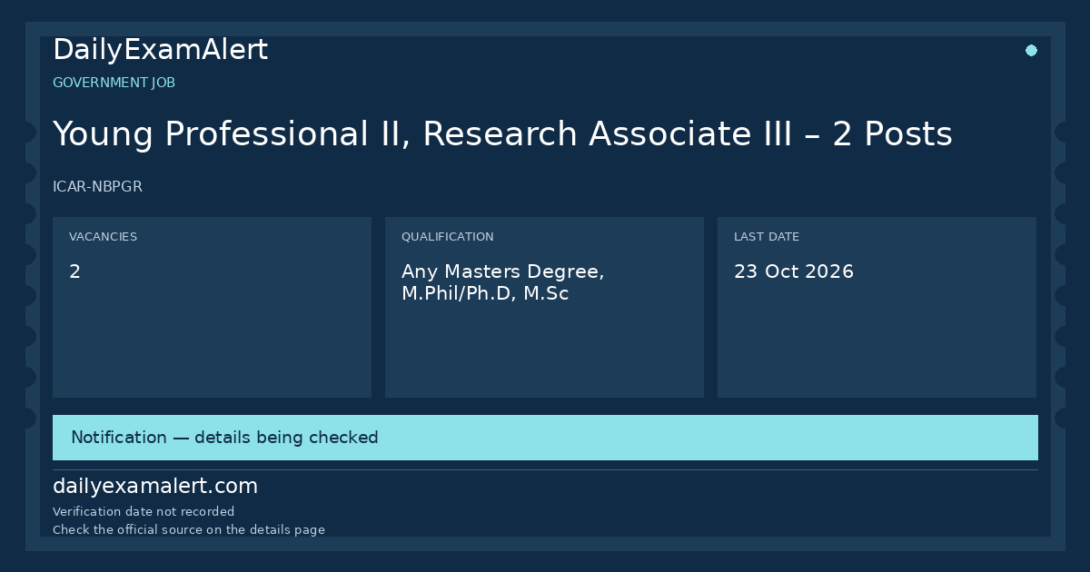The image size is (1090, 572).
Task: Click the DailyExamAlert site title
Action: [x=160, y=50]
